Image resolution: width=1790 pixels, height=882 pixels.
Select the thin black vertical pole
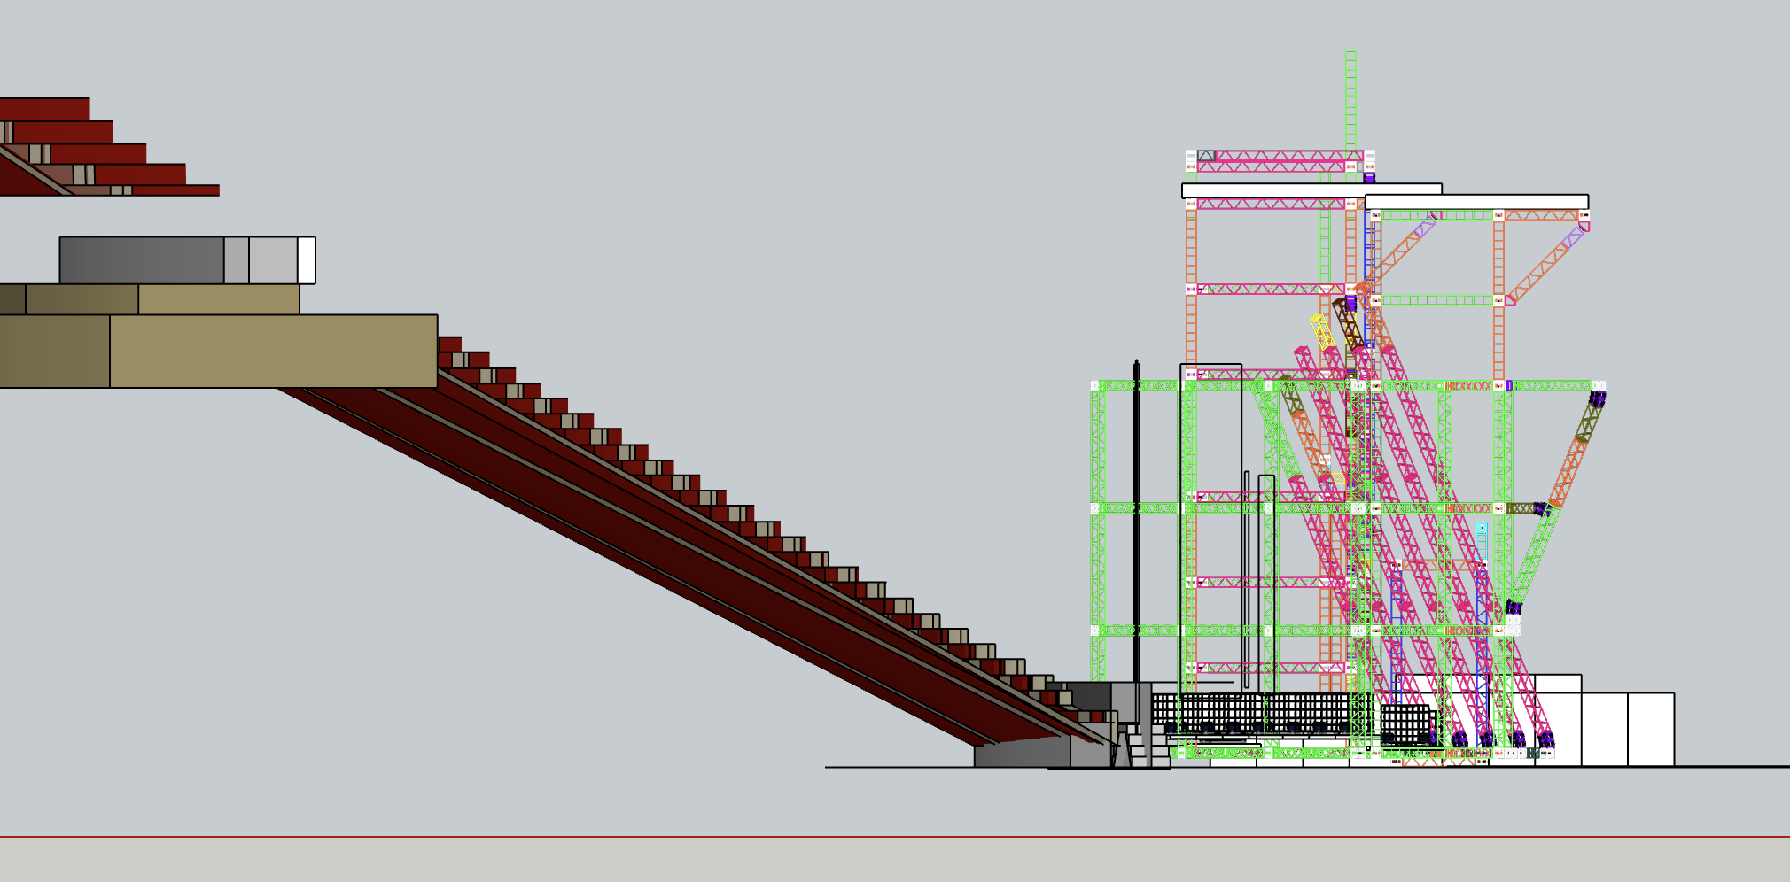(1137, 522)
